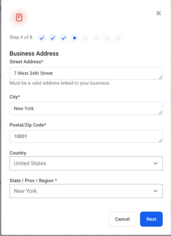Screen dimensions: 171x236
Task: Click the current step four dot indicator
Action: [x=74, y=38]
